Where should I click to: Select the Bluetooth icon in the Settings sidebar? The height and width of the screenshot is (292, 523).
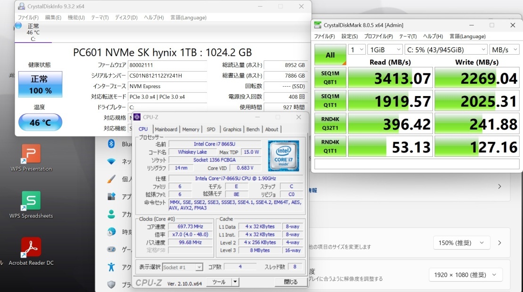pyautogui.click(x=111, y=144)
